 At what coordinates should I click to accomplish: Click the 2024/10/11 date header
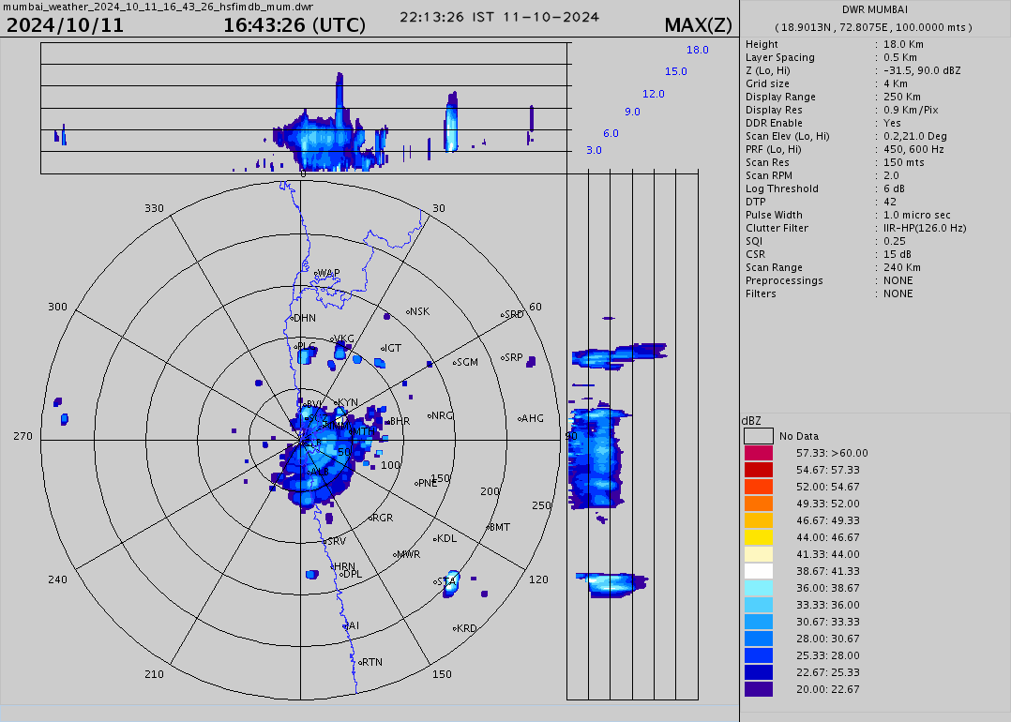coord(65,25)
